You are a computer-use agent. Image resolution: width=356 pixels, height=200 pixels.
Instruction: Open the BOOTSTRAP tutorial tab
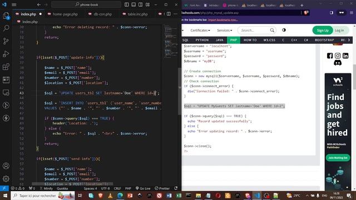click(x=324, y=40)
